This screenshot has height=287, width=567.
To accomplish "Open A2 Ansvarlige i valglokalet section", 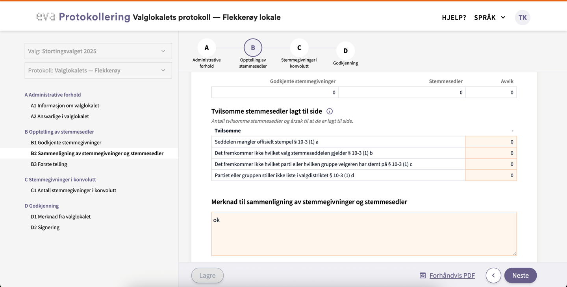I will pos(59,116).
